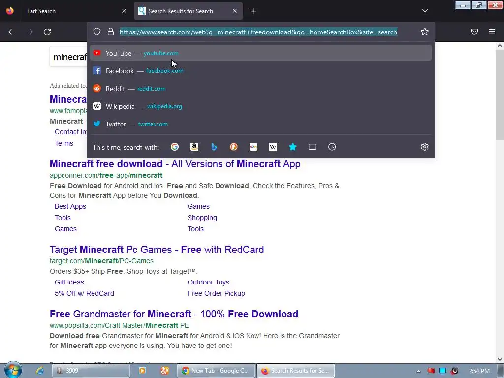Show hidden system tray icons

418,371
